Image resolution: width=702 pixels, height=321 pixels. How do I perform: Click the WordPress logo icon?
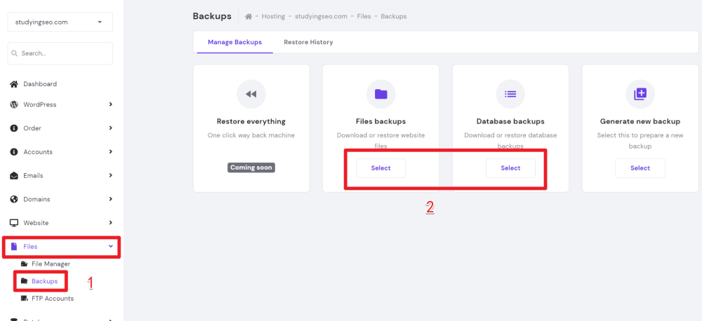point(14,104)
